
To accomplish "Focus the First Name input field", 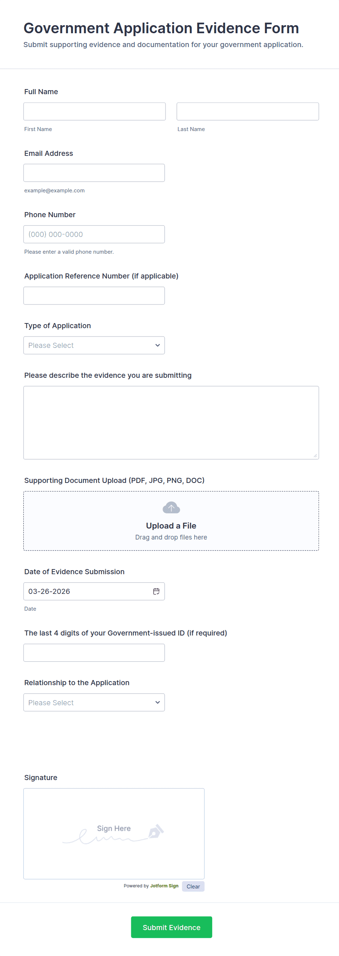I will coord(94,111).
